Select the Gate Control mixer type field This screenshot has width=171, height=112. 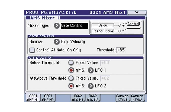click(74, 26)
